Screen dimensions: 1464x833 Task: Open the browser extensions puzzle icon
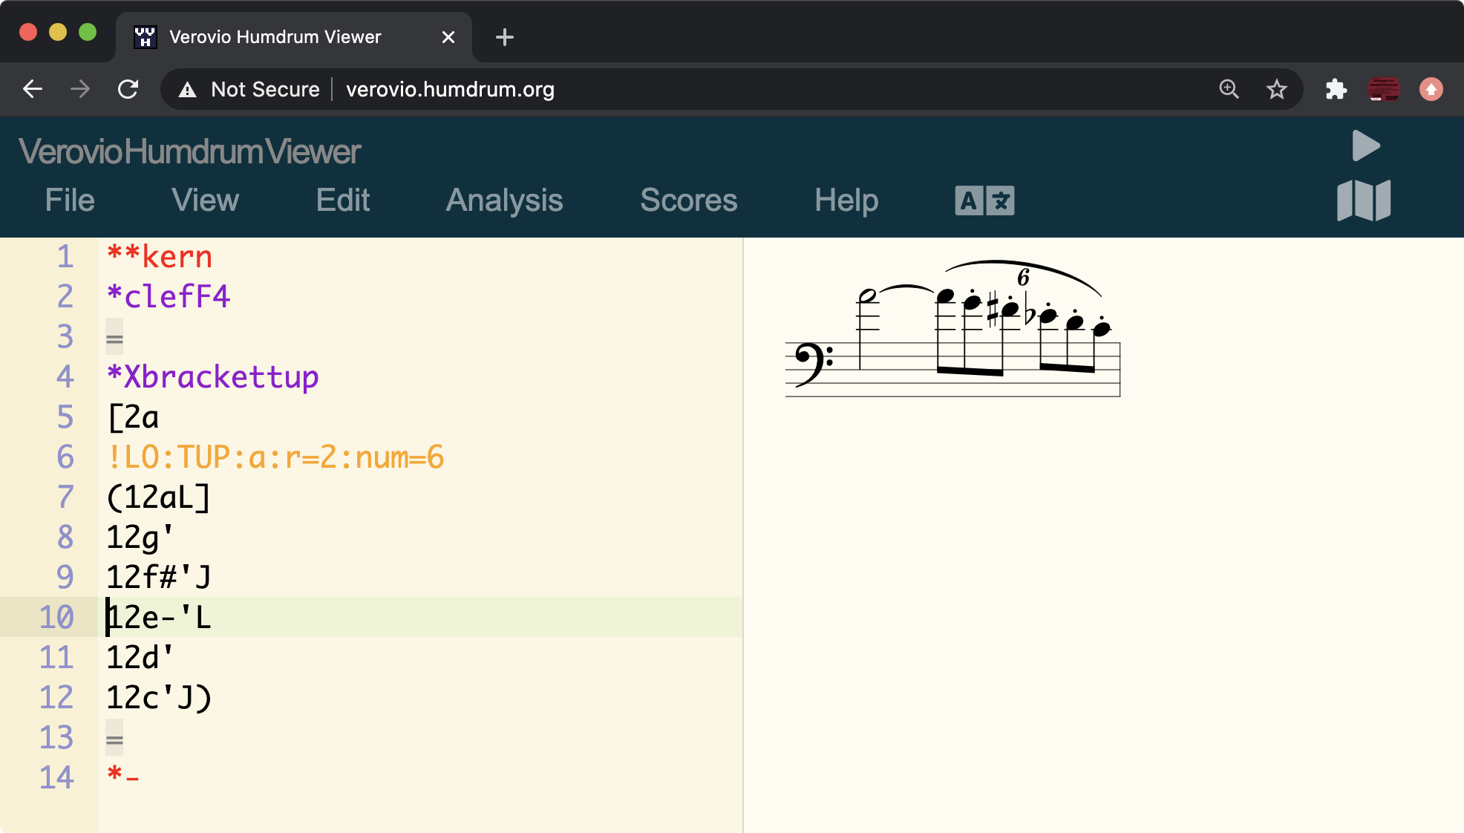pyautogui.click(x=1336, y=89)
